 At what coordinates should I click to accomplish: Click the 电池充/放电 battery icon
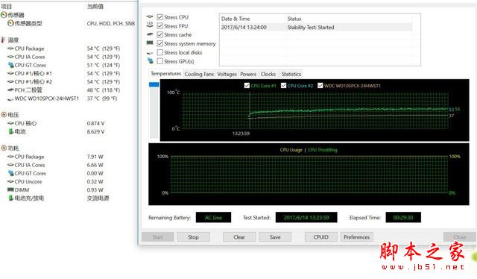pos(10,198)
